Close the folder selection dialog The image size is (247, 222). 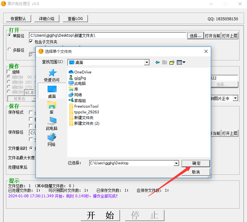(206, 51)
